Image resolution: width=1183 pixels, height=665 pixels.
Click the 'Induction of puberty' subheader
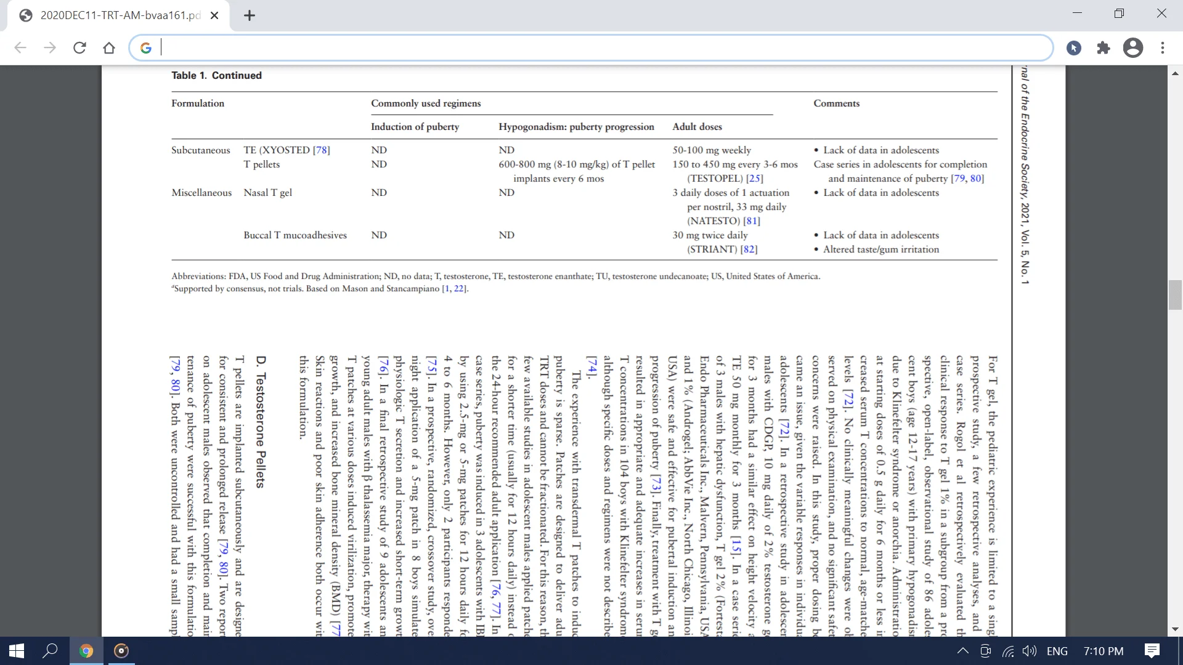pos(415,127)
